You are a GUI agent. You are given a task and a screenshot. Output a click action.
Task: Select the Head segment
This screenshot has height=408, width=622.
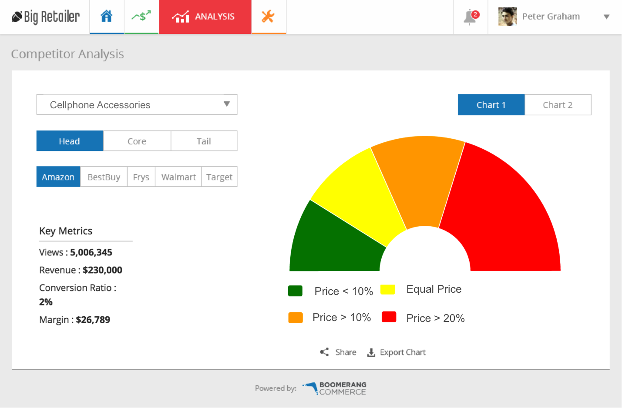point(70,141)
